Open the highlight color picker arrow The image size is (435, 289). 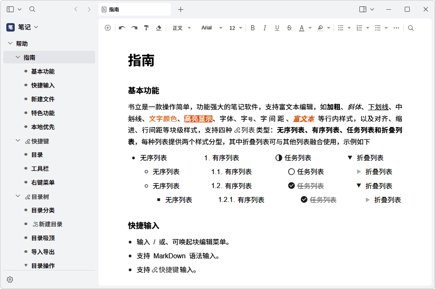click(329, 28)
